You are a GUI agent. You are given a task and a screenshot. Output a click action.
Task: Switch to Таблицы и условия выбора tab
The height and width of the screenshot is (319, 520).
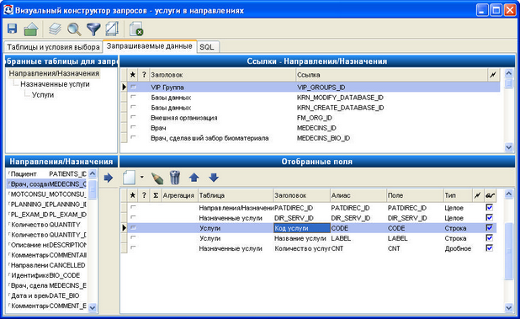53,47
